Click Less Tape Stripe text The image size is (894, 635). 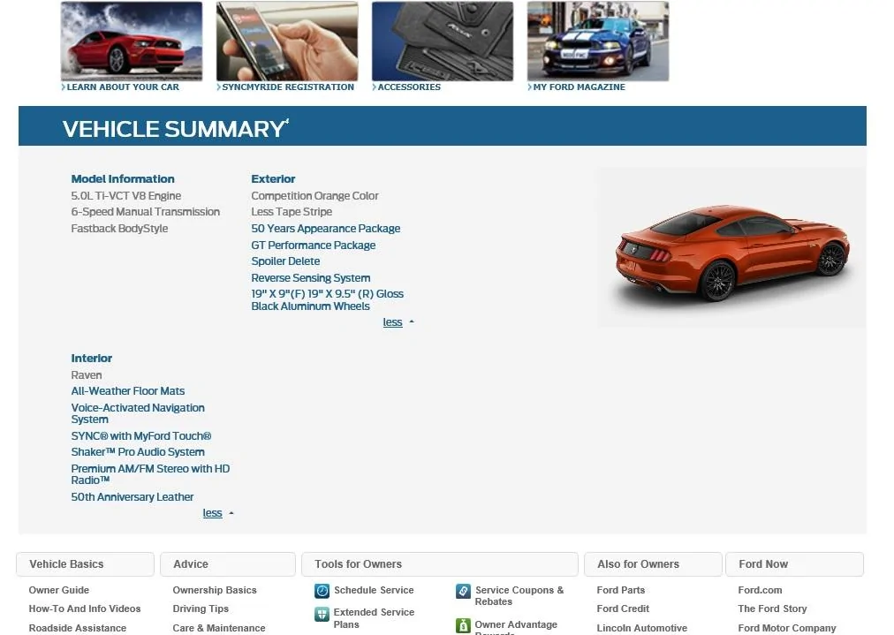(292, 211)
